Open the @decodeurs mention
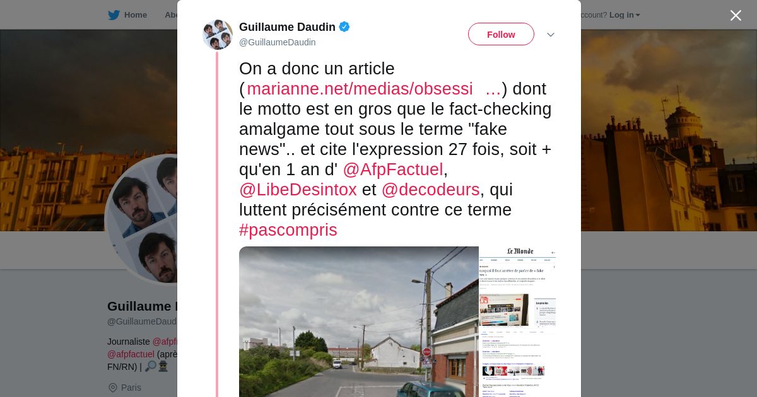Viewport: 757px width, 397px height. click(430, 190)
